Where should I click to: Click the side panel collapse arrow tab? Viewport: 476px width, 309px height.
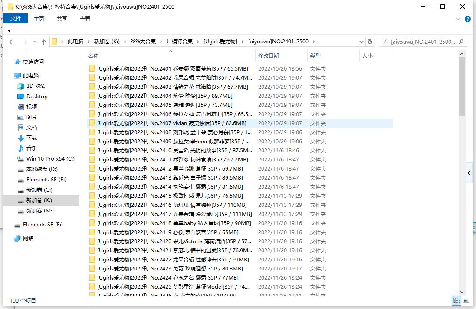click(x=469, y=173)
